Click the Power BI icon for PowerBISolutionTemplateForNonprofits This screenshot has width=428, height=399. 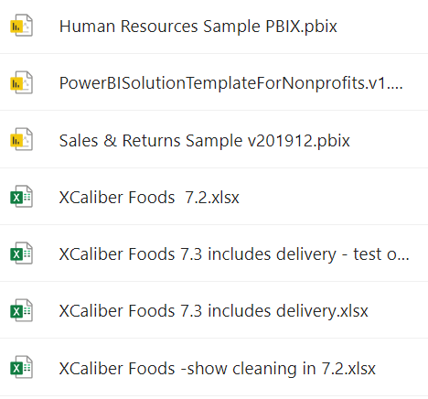(x=21, y=82)
